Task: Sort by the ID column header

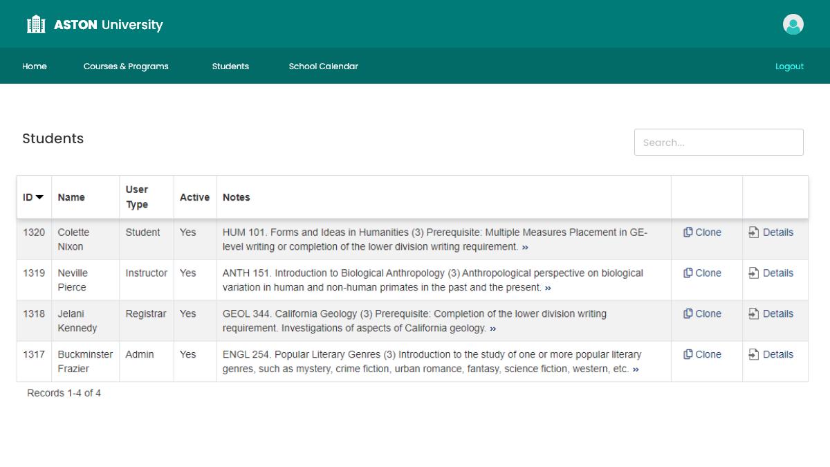Action: pyautogui.click(x=33, y=197)
